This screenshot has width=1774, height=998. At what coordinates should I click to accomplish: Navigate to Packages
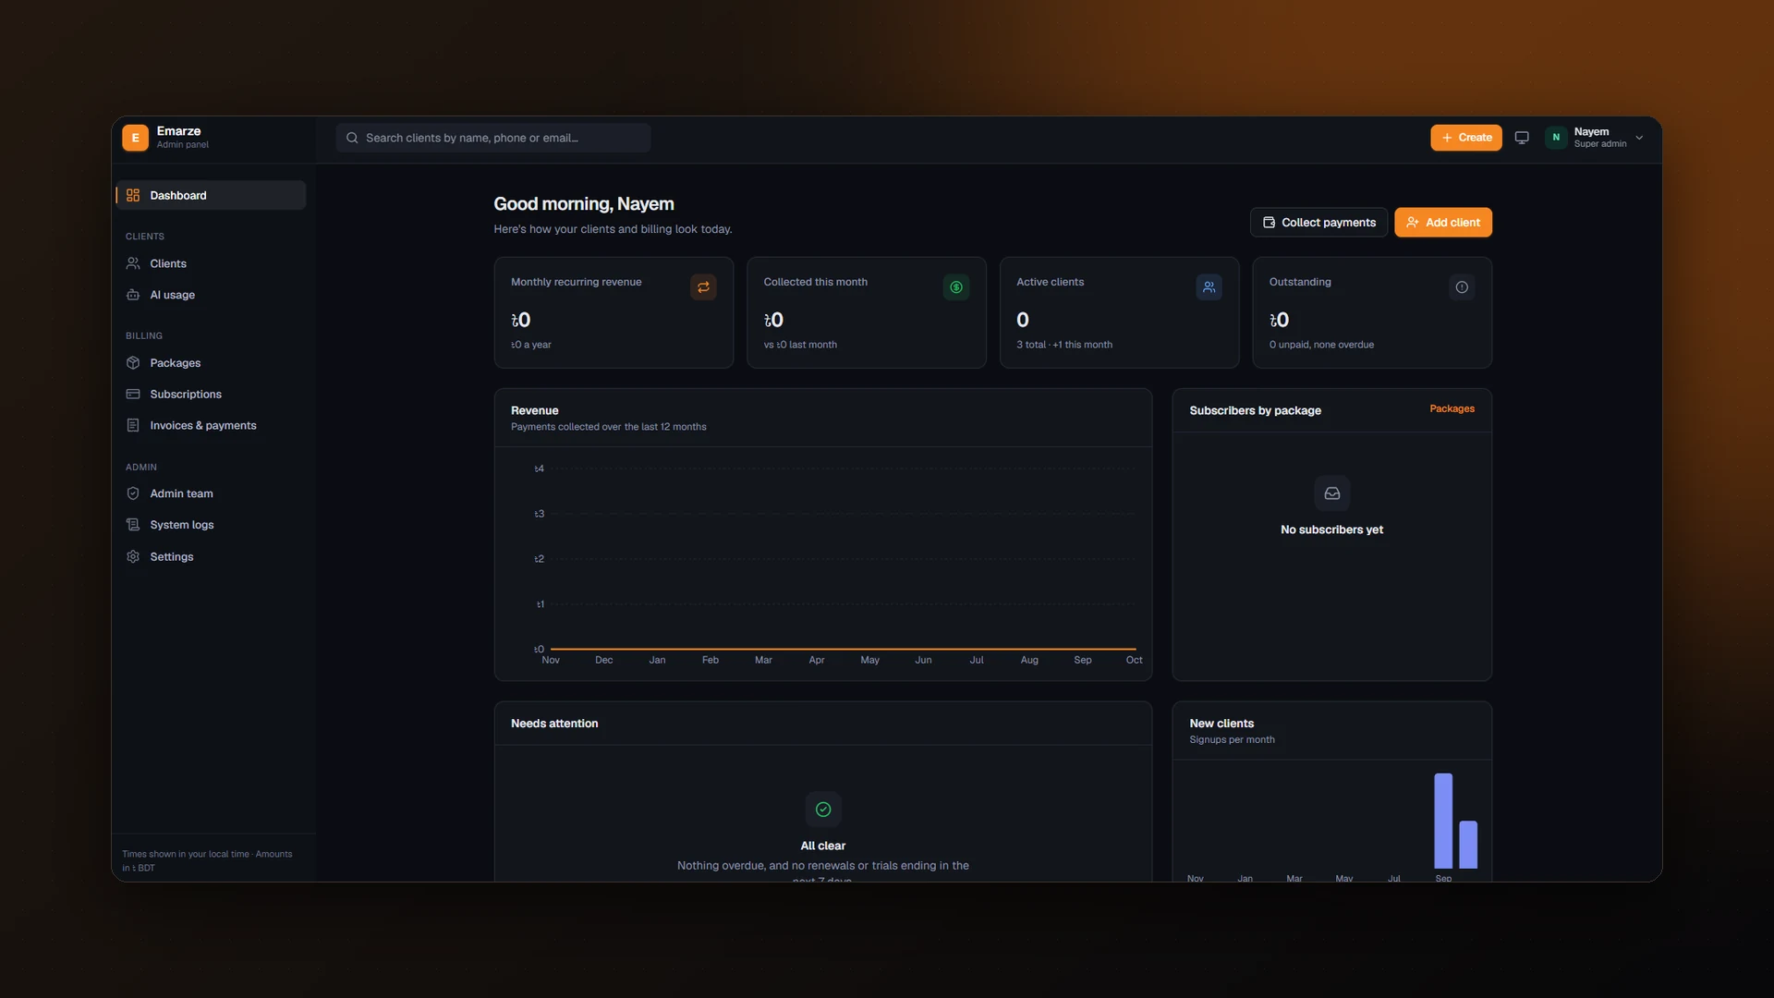[211, 363]
